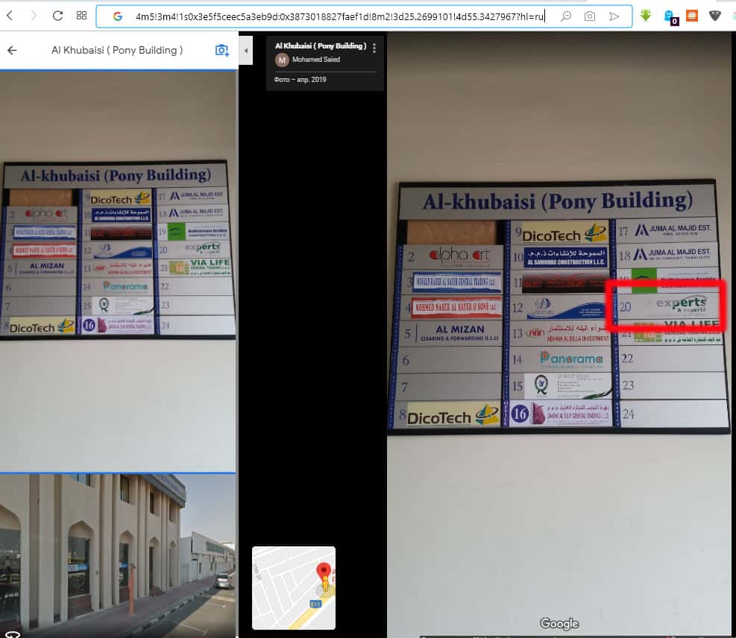Screen dimensions: 736x638
Task: Click the Street View 360 icon on thumbnail
Action: click(x=12, y=634)
